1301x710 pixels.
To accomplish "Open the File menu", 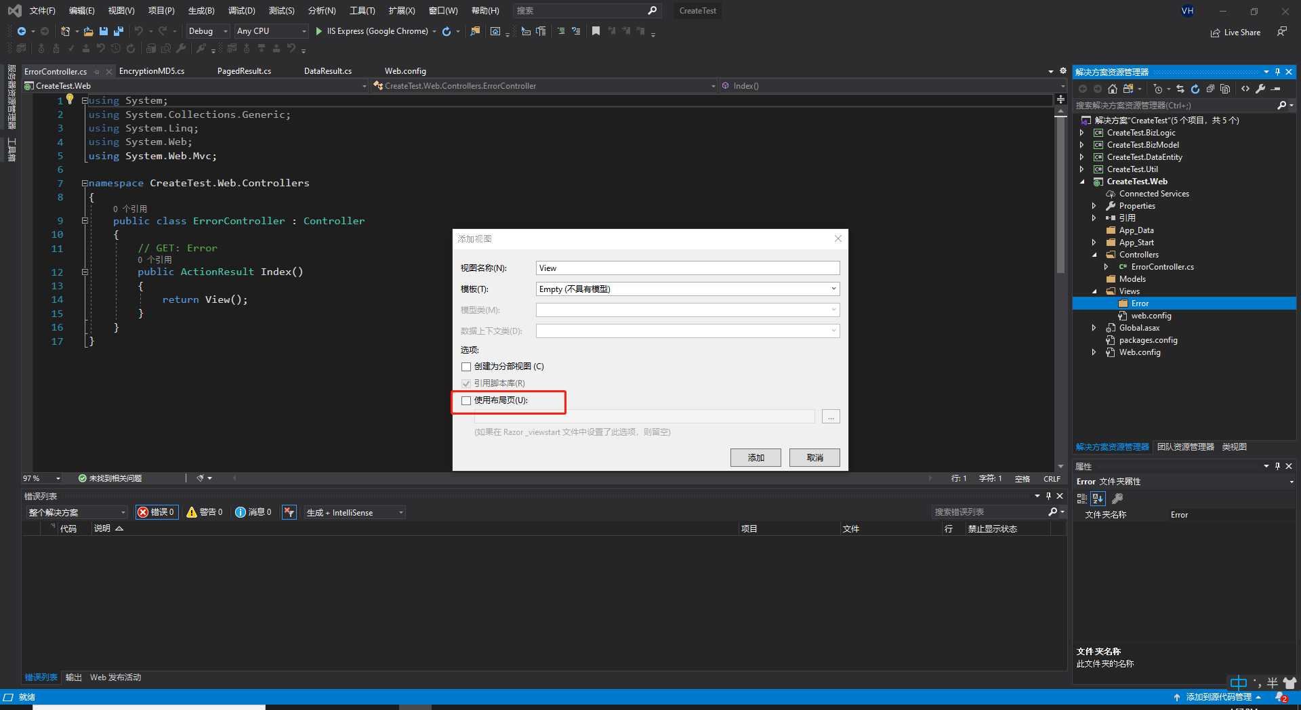I will [x=42, y=11].
